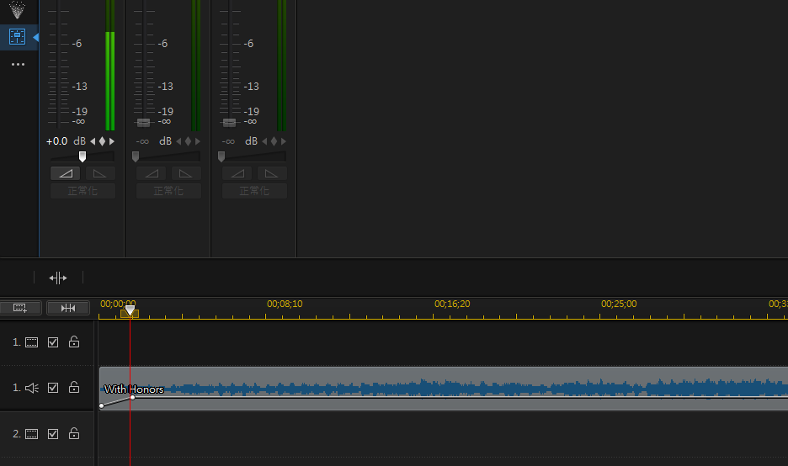Select the With Honors audio clip
Image resolution: width=788 pixels, height=466 pixels.
click(x=444, y=389)
